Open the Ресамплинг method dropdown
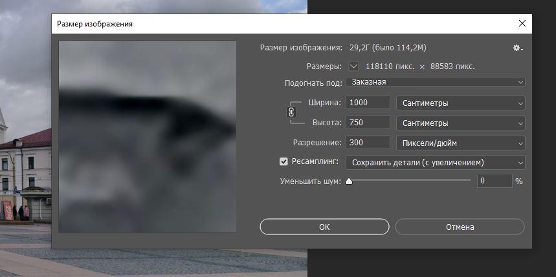556x277 pixels. click(436, 163)
